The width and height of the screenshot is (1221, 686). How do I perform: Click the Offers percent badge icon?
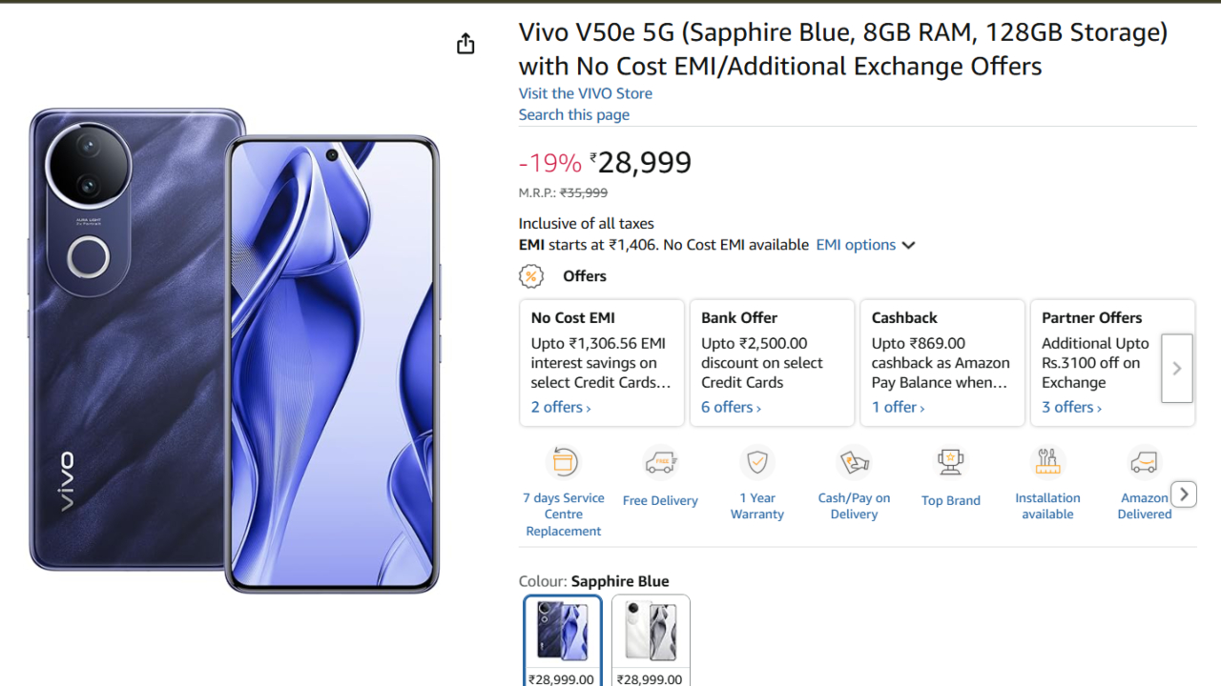[531, 276]
